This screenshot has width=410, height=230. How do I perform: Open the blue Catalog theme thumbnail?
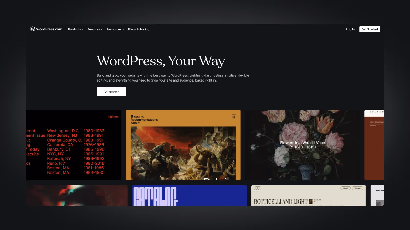point(189,195)
